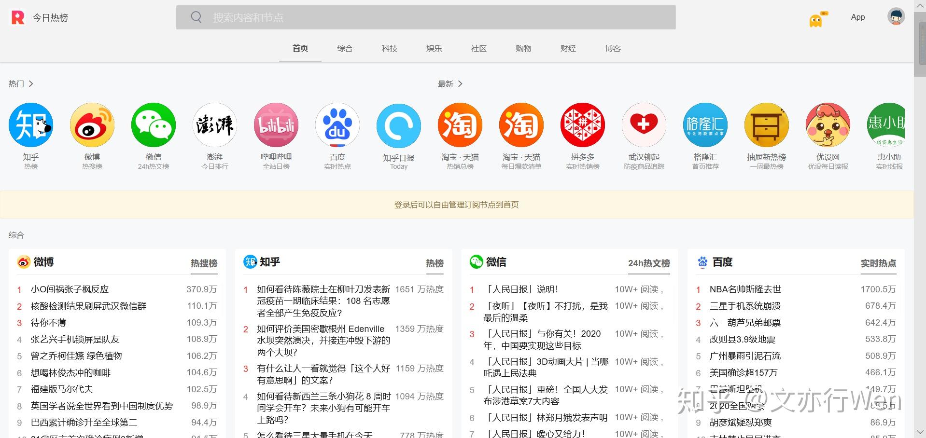
Task: Expand the 热门 section chevron
Action: click(x=31, y=83)
